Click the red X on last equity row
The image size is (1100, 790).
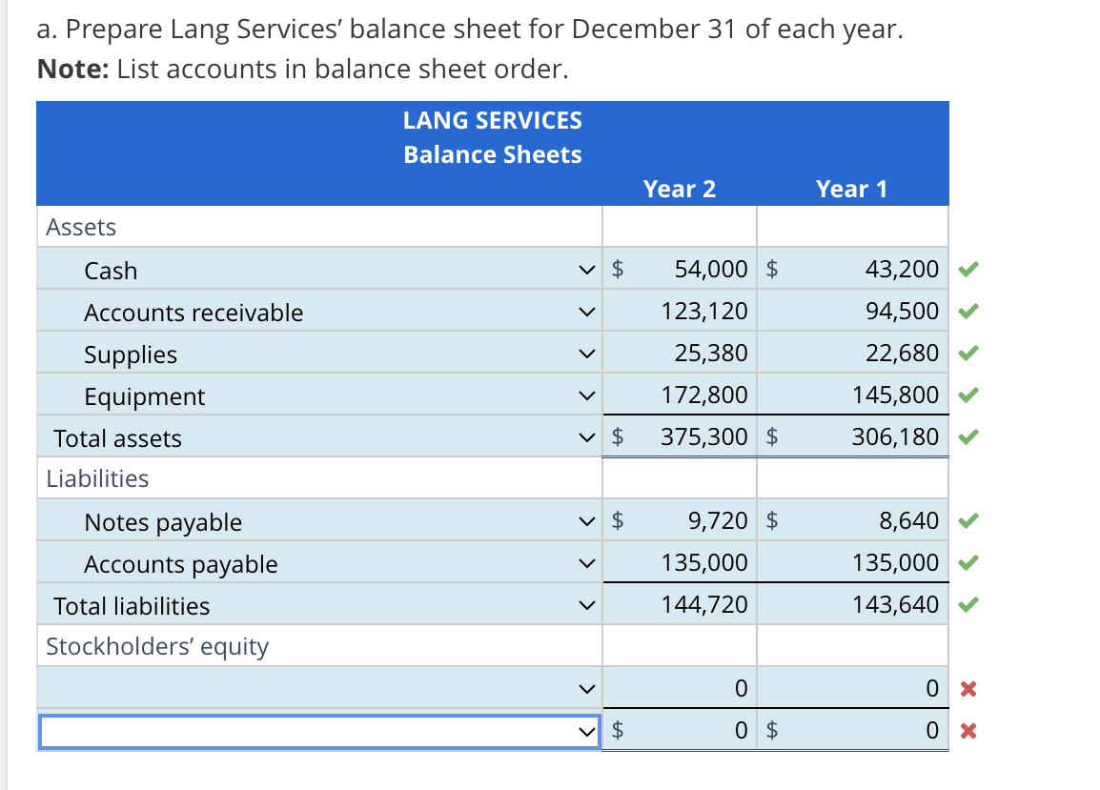coord(968,730)
